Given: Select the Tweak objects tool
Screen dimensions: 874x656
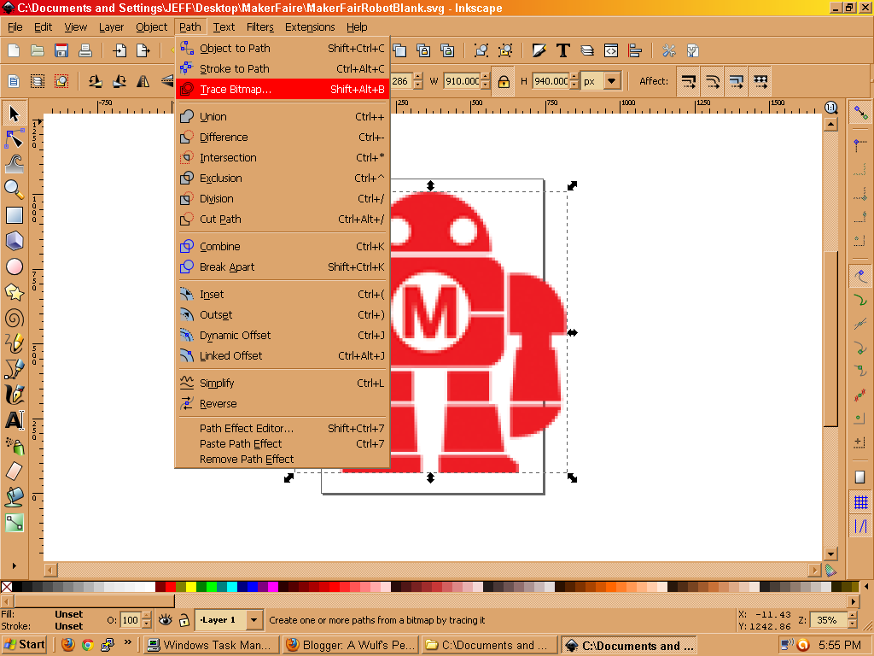Looking at the screenshot, I should (x=14, y=165).
